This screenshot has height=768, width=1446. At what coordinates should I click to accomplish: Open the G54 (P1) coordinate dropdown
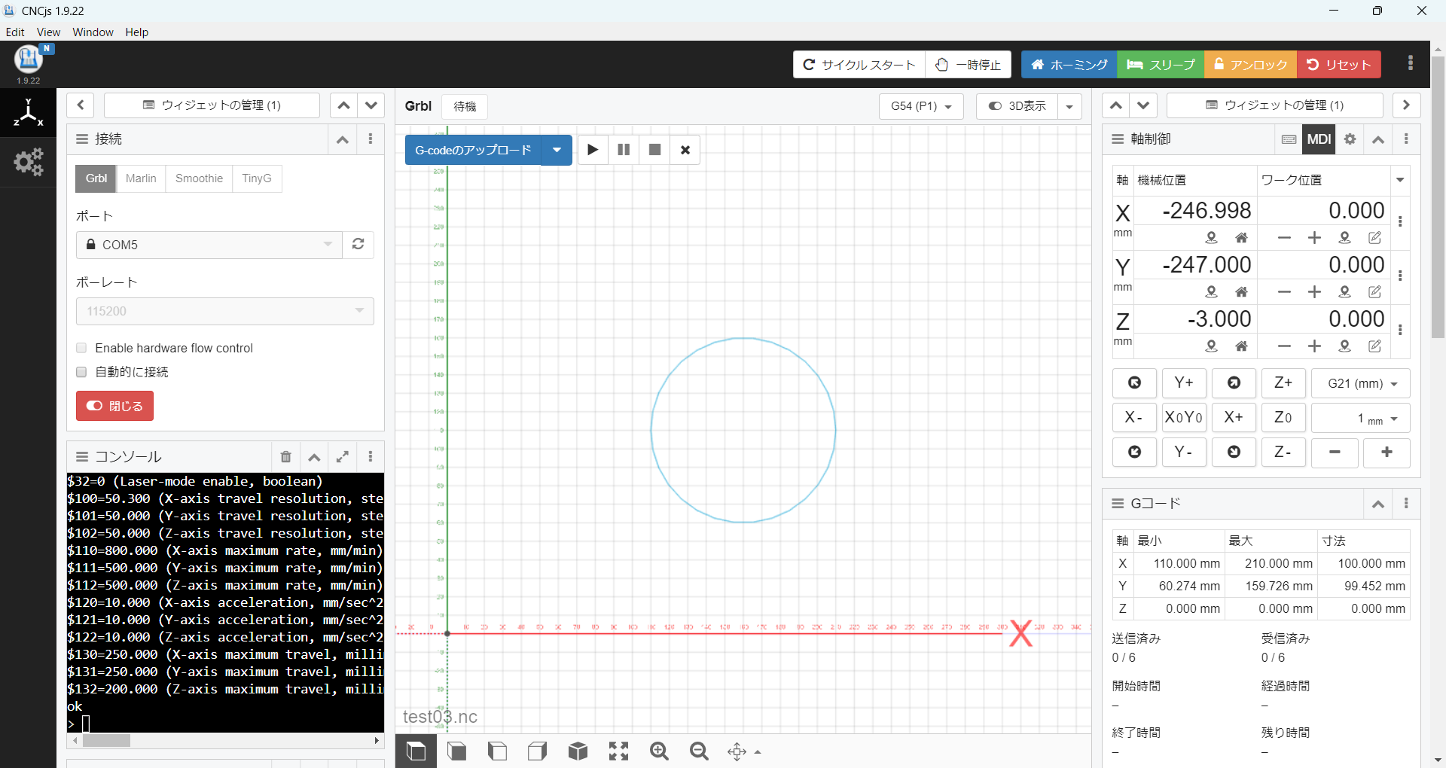coord(921,106)
